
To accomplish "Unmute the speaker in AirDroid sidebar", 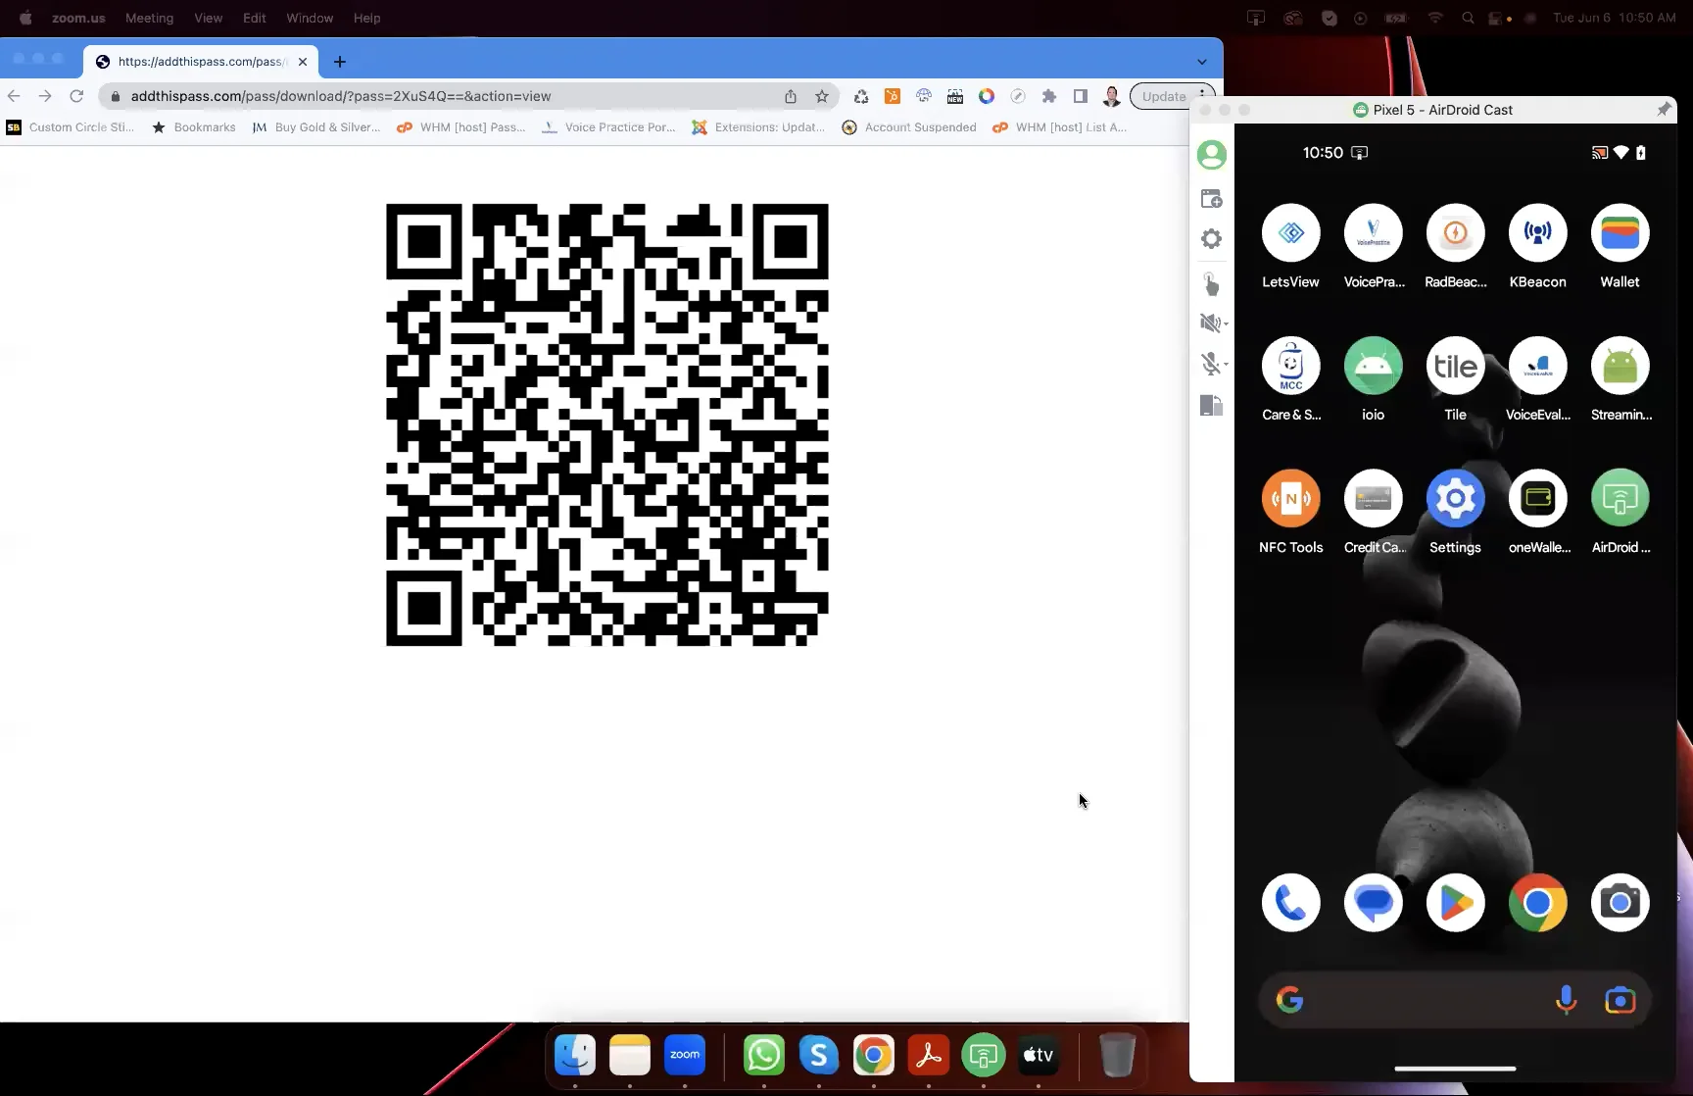I will point(1211,323).
